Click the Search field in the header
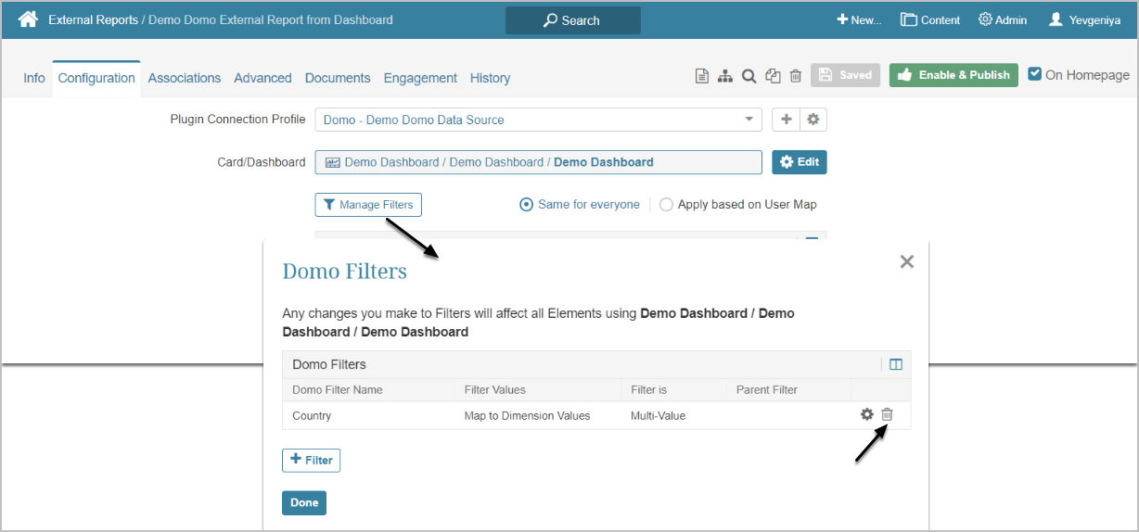 tap(572, 20)
